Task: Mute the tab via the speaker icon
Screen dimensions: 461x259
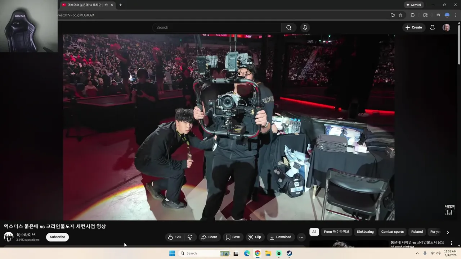Action: [x=106, y=5]
